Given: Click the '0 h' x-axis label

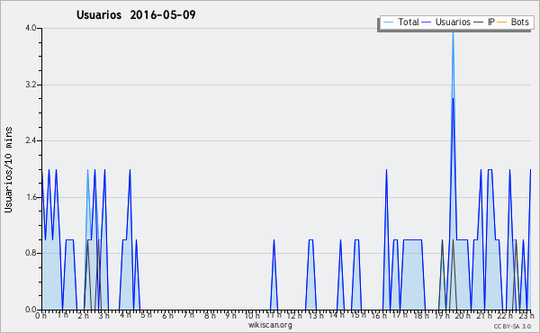Looking at the screenshot, I should click(41, 316).
